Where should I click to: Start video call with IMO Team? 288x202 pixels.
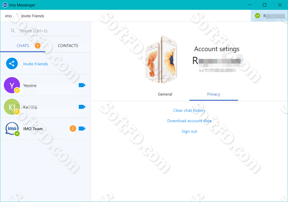point(82,129)
